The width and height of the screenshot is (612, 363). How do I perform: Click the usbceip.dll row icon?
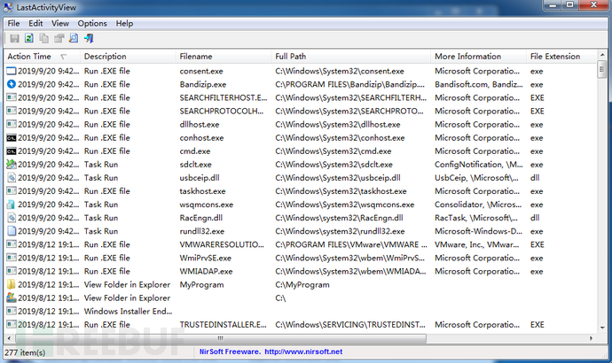[x=12, y=178]
